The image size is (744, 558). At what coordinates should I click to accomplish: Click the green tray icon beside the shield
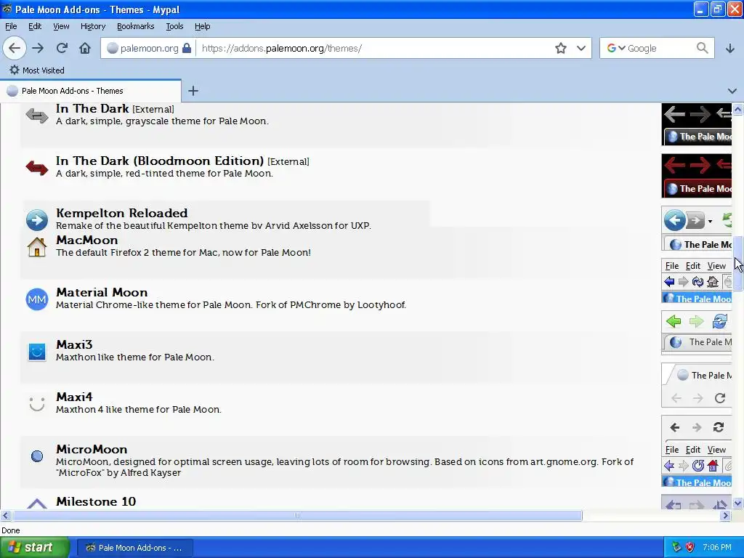tap(676, 548)
